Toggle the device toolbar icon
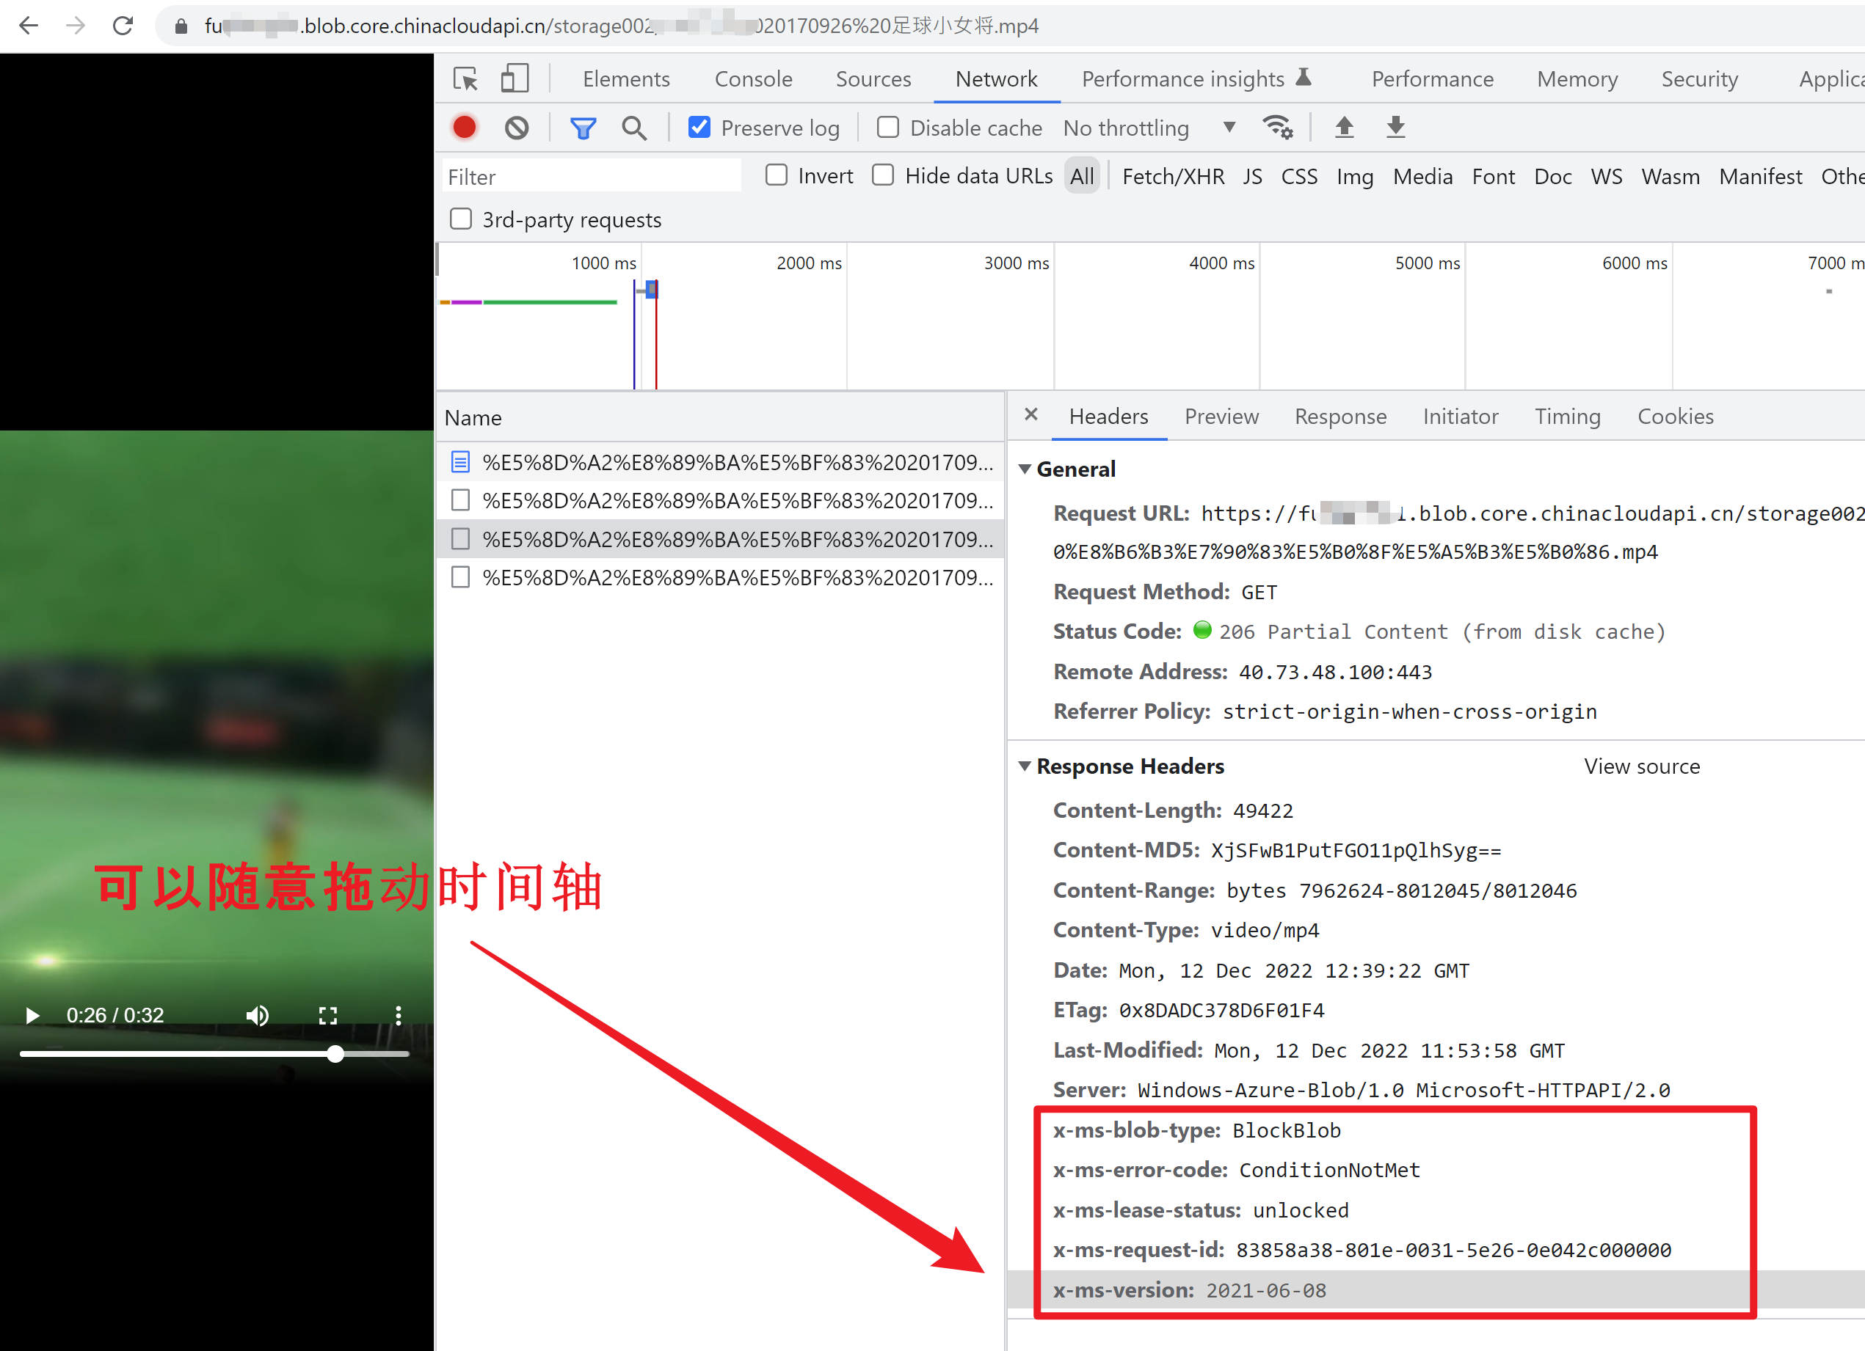Image resolution: width=1865 pixels, height=1351 pixels. (x=515, y=79)
